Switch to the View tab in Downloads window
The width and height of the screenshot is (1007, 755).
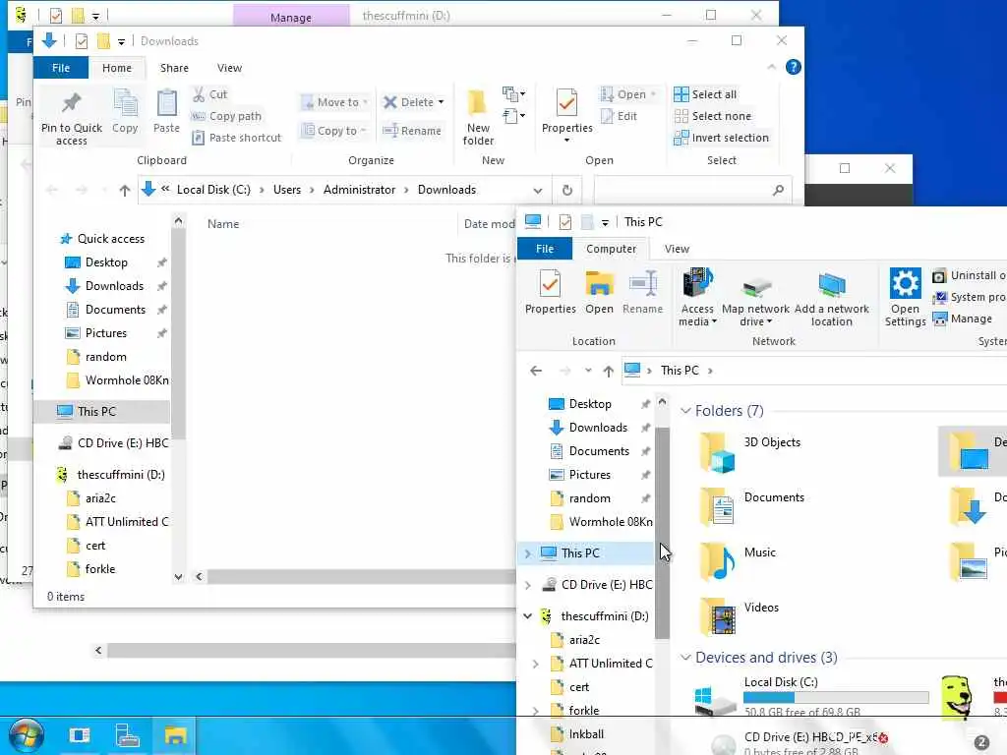(x=229, y=68)
